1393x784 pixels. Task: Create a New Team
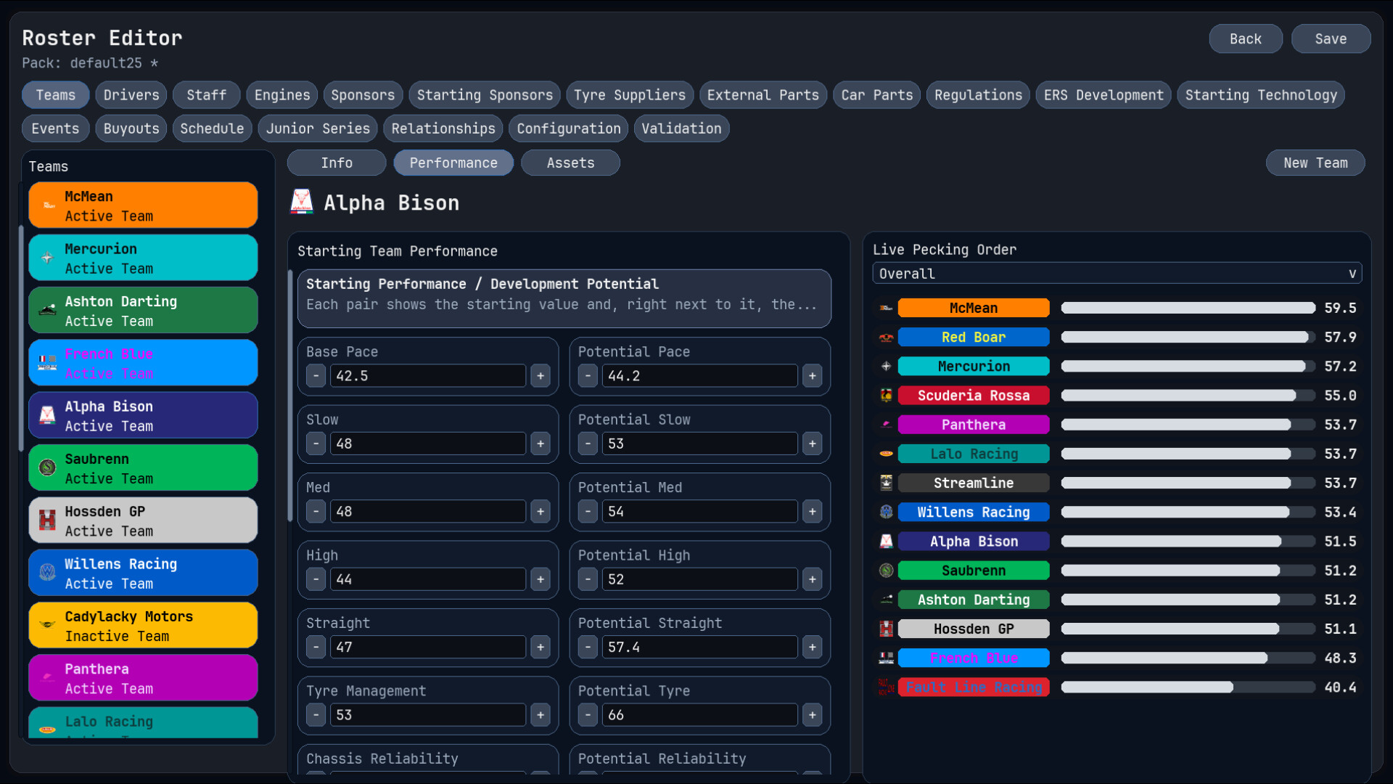[x=1315, y=163]
